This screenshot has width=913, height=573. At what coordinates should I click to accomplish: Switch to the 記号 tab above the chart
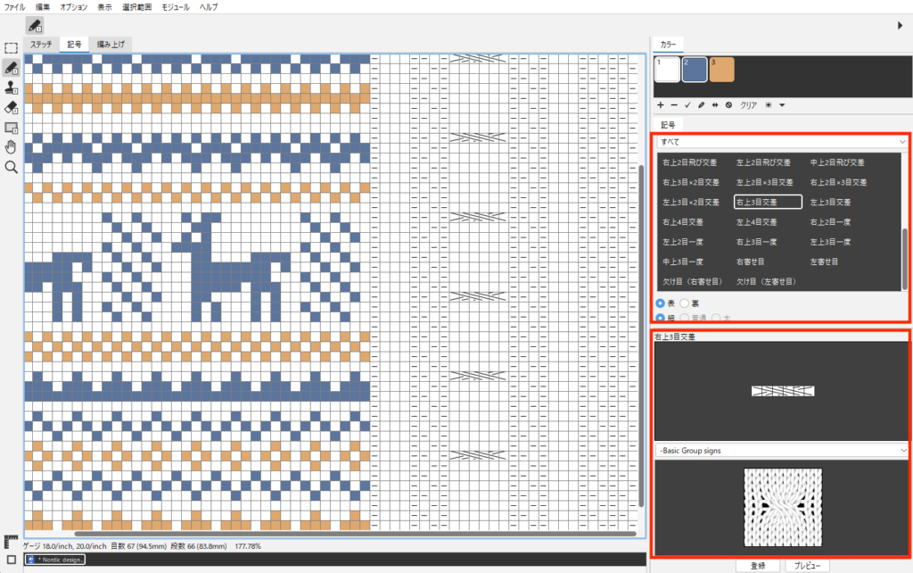coord(74,45)
